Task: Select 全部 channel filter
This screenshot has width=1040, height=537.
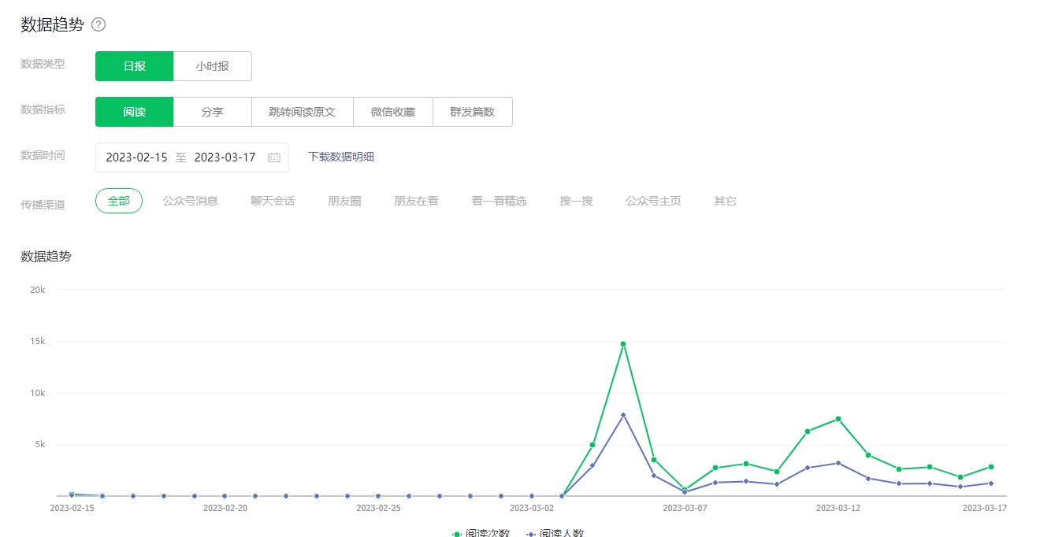Action: (119, 201)
